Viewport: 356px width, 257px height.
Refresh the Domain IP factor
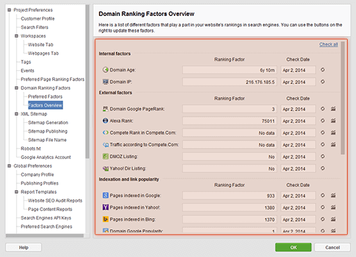[x=323, y=82]
